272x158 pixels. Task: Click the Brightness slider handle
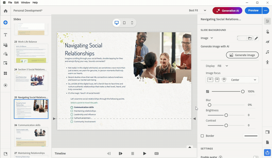point(226,115)
